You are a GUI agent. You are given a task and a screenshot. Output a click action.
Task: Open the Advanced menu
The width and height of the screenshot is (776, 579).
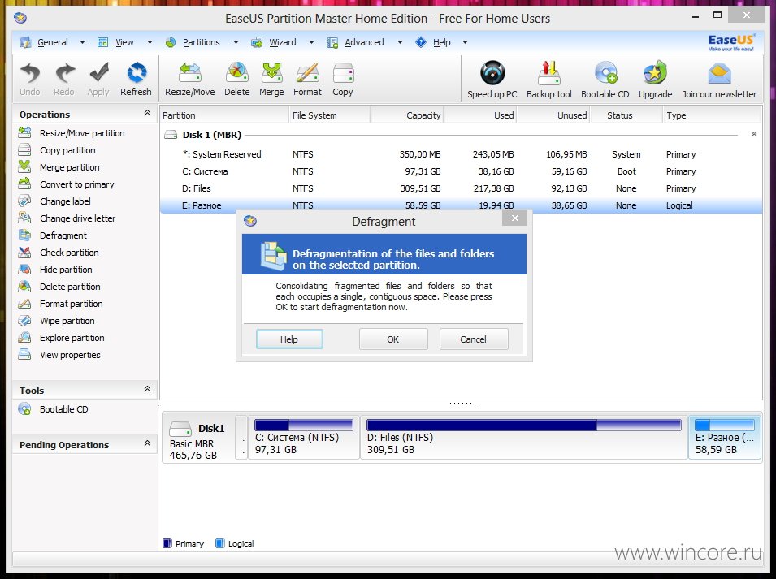click(364, 42)
